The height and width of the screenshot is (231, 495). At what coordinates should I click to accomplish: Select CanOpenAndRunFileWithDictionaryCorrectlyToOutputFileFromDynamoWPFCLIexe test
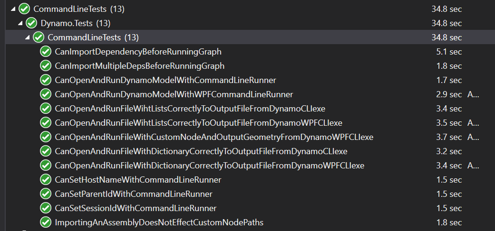[210, 166]
